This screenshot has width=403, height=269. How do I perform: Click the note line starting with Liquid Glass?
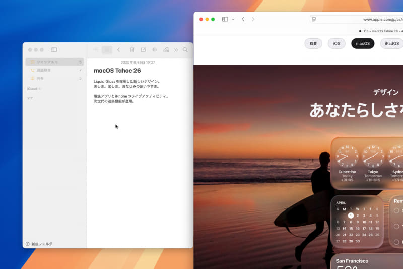(x=127, y=81)
